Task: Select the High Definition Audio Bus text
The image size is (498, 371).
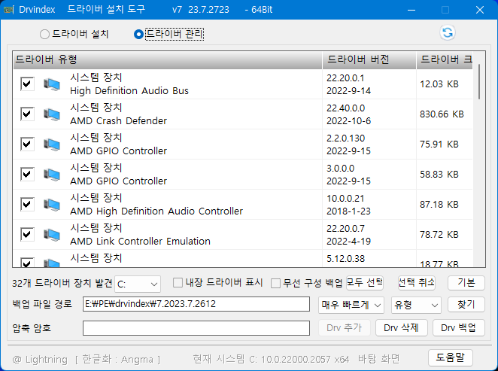Action: coord(129,91)
